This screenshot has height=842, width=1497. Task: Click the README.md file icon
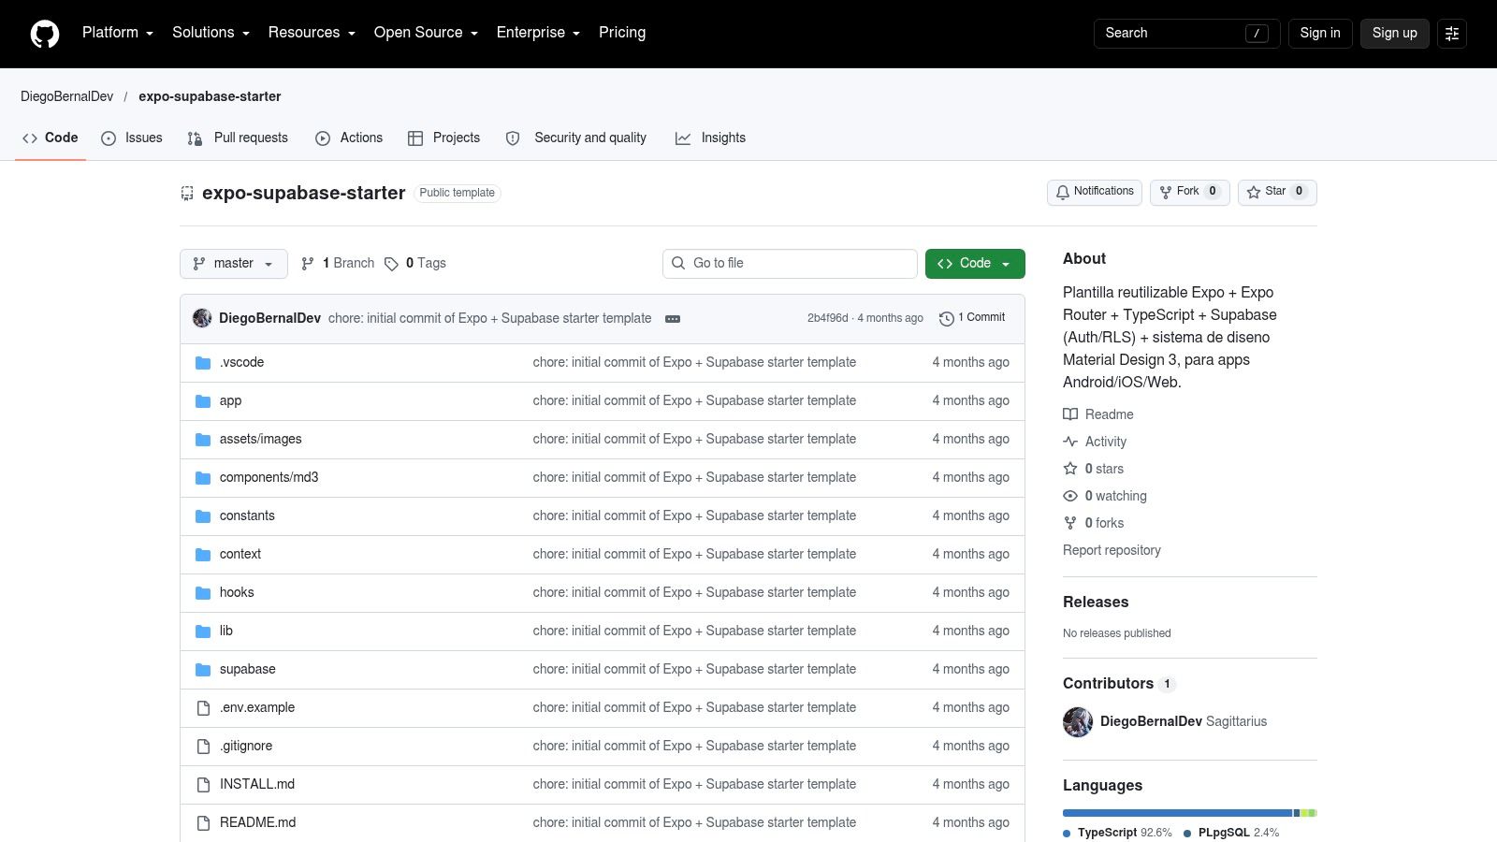(x=203, y=823)
